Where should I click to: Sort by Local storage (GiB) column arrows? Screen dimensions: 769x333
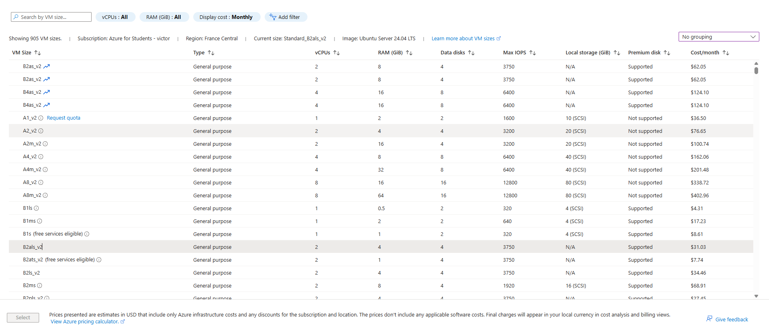617,53
